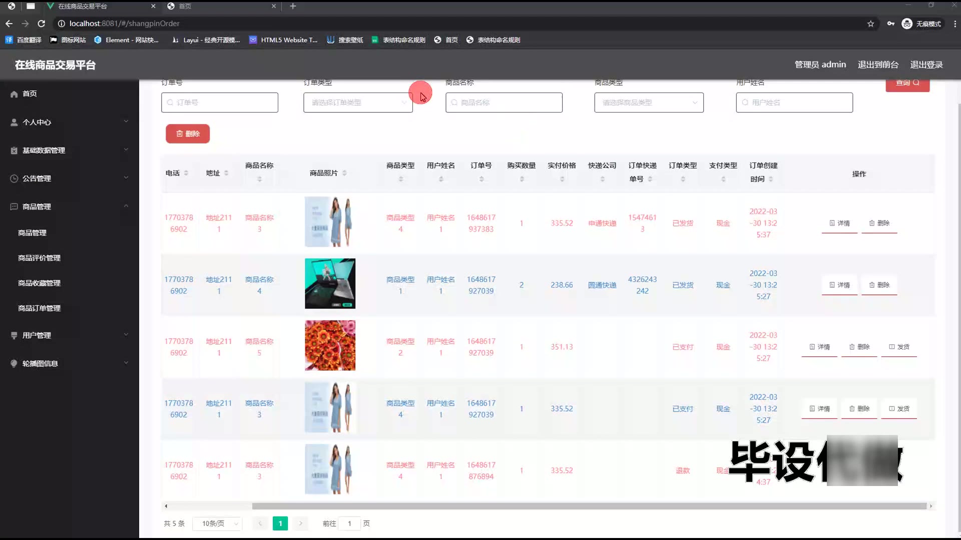
Task: Open the password key icon
Action: point(891,23)
